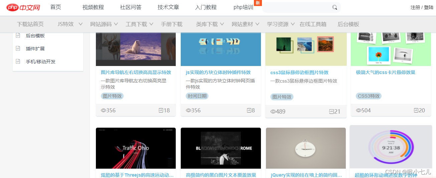Open 高级简约的黑白图片文本覆盖效果 link

[x=221, y=175]
